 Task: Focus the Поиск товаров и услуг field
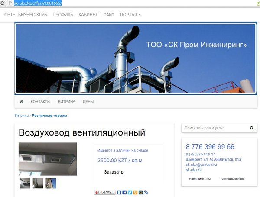214,128
